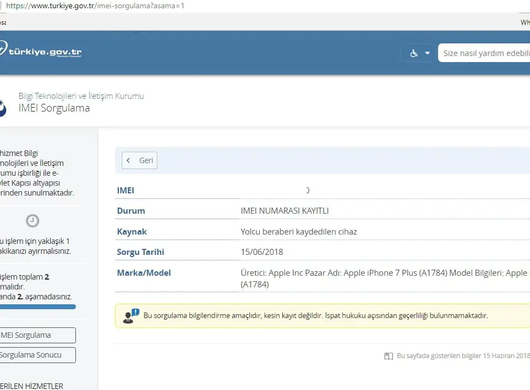Viewport: 530px width, 390px height.
Task: Click the yellow disclaimer notice text
Action: pos(315,316)
